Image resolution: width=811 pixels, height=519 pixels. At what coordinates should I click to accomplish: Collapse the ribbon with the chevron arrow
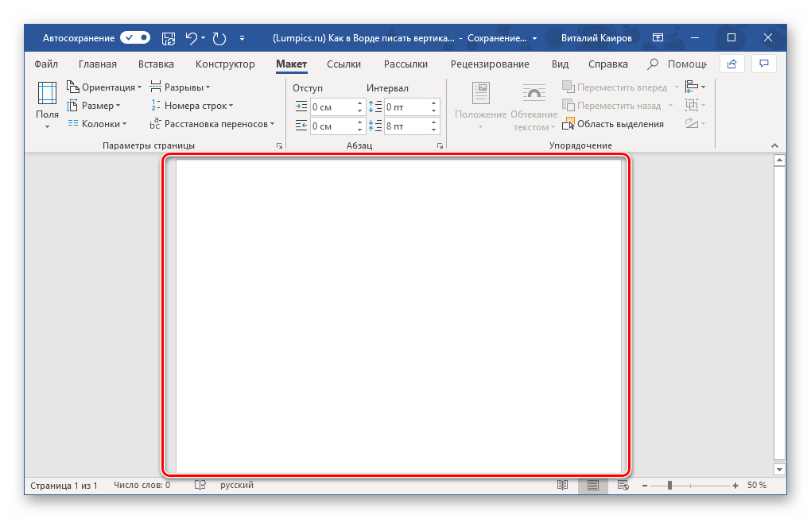point(774,145)
